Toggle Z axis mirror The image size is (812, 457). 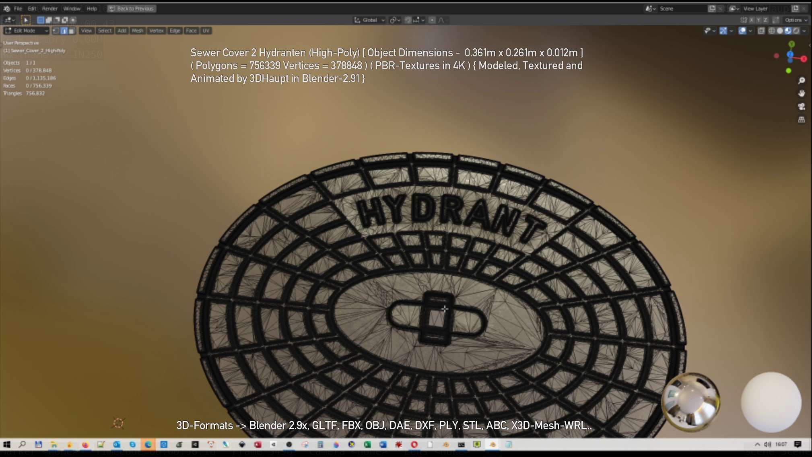pos(765,20)
